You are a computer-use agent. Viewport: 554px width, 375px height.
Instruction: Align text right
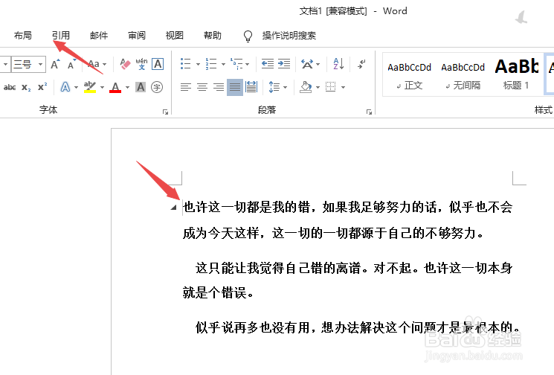(219, 87)
